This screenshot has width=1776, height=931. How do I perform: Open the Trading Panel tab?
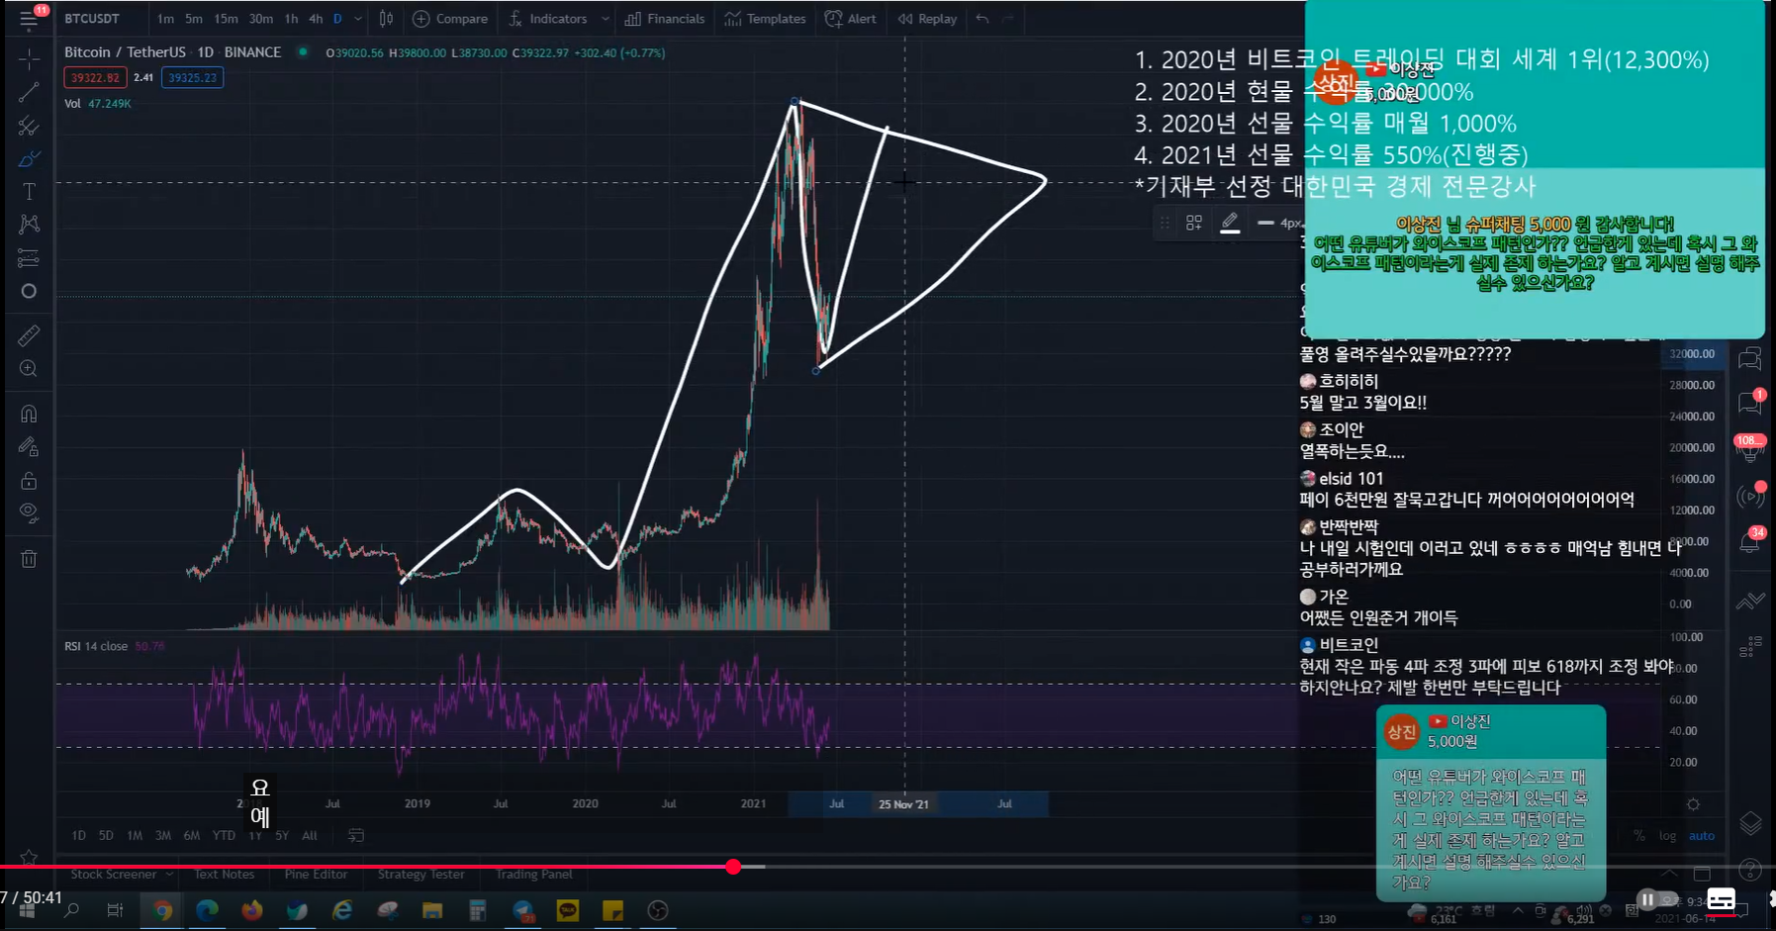534,875
